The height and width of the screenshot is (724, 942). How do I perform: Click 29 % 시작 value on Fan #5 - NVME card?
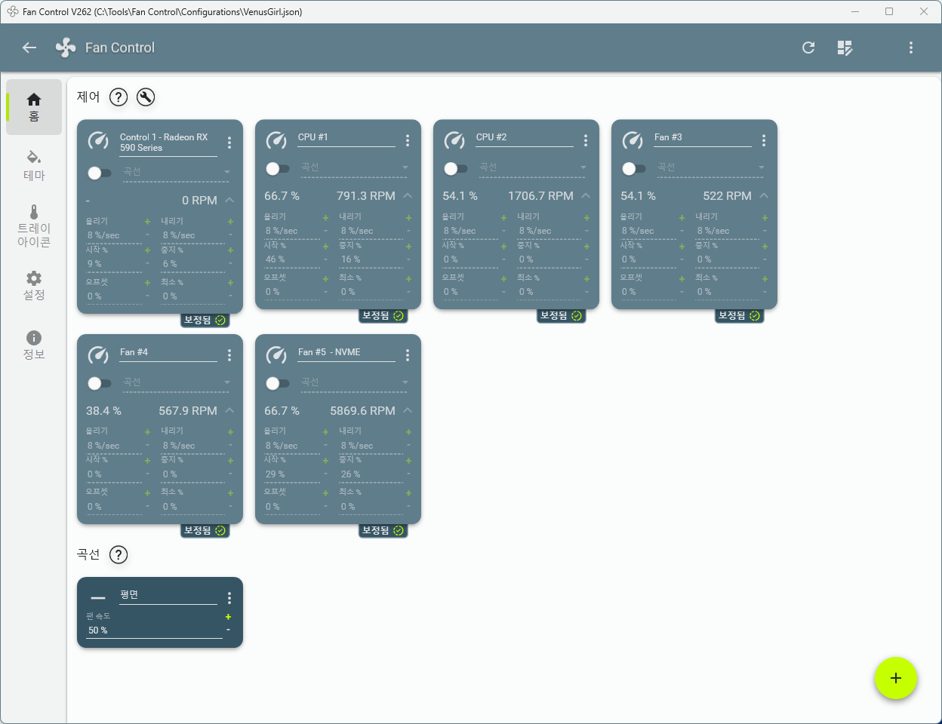click(292, 474)
